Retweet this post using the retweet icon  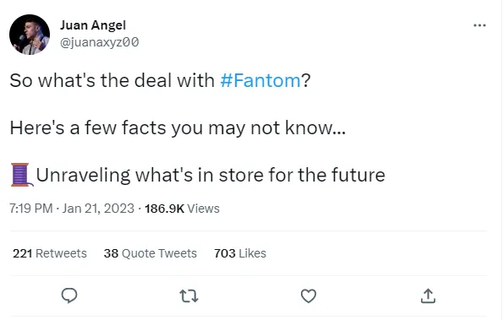click(x=189, y=296)
